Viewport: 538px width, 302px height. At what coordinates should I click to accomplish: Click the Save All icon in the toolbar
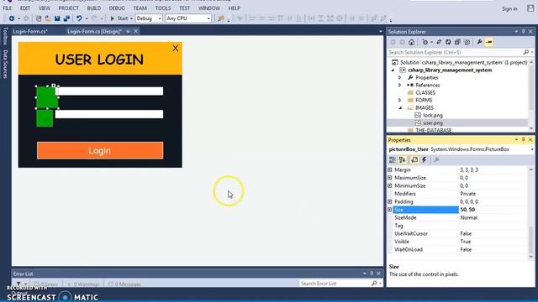point(66,18)
